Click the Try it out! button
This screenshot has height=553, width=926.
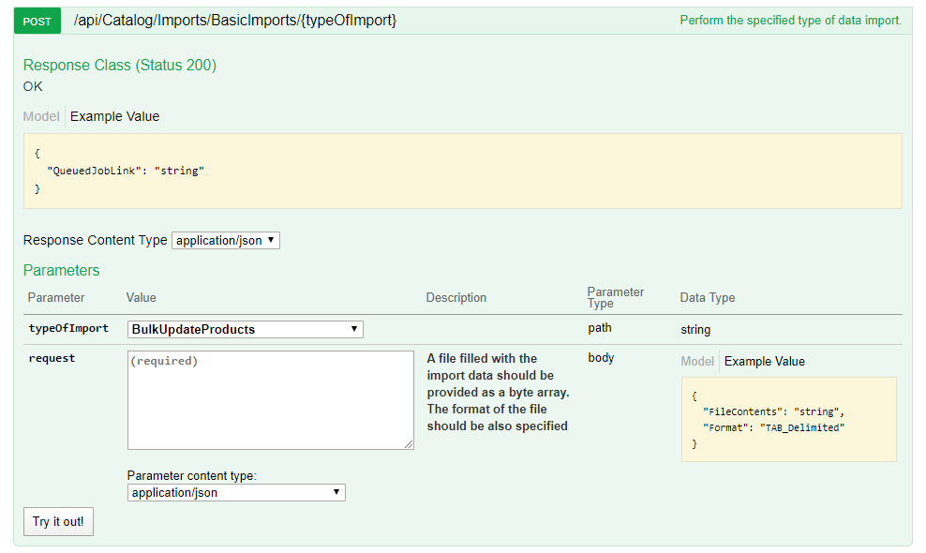point(58,522)
